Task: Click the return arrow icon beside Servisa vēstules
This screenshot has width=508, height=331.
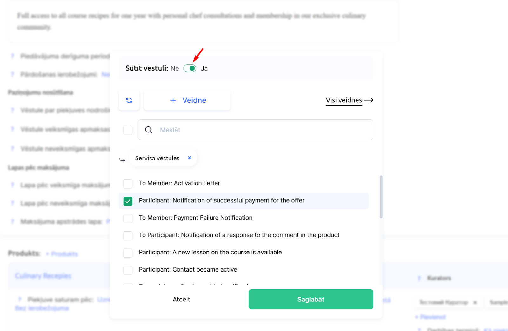Action: (122, 160)
